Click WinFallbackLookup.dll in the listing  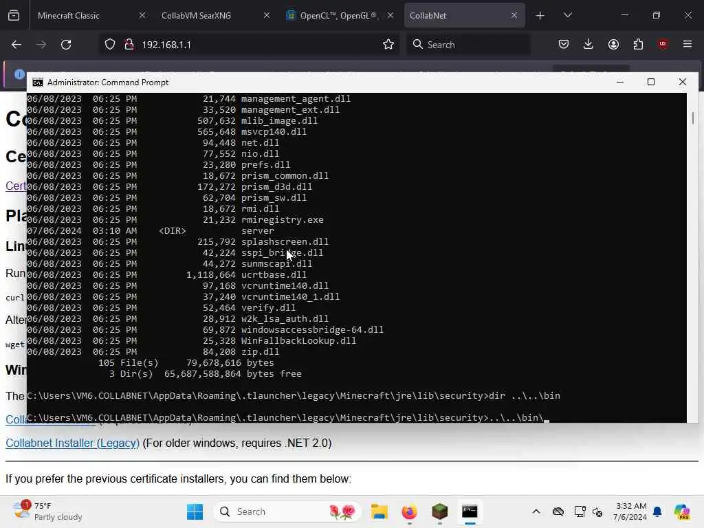click(x=298, y=341)
